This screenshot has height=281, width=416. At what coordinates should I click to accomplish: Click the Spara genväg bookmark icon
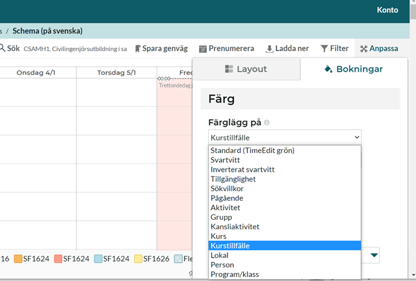[139, 48]
